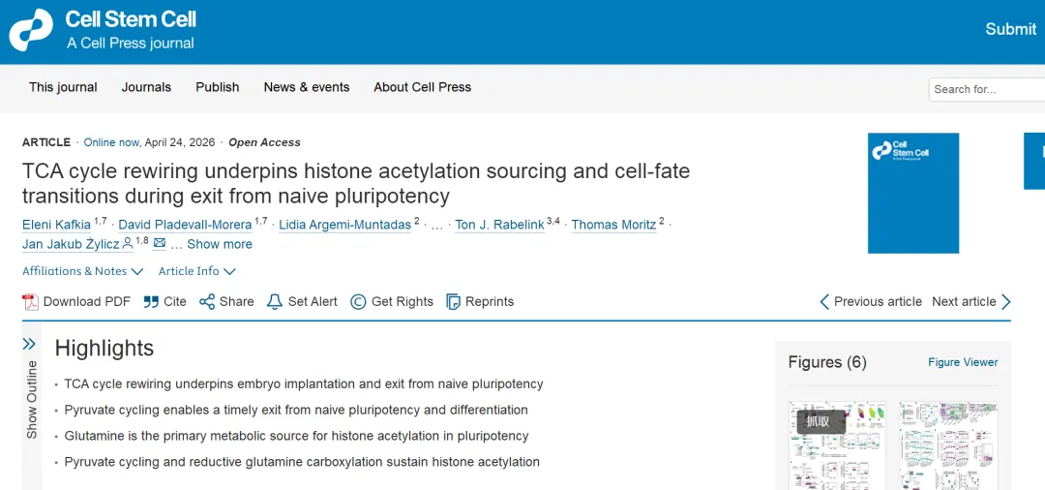Screen dimensions: 1045x490
Task: Click the Figures (6) heading
Action: coord(827,362)
